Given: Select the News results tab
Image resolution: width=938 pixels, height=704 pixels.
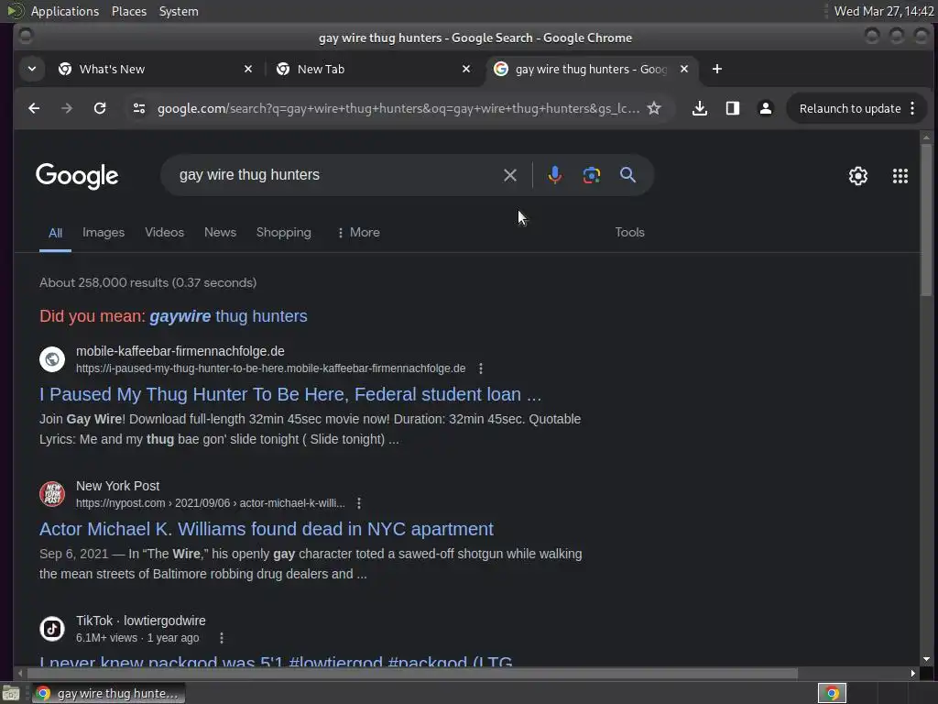Looking at the screenshot, I should [220, 232].
